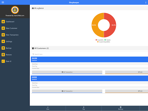The width and height of the screenshot is (148, 111).
Task: Click the Rate it! thumbs-up icon
Action: (3, 61)
